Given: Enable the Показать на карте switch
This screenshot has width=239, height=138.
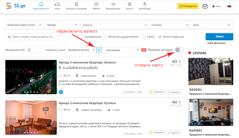Looking at the screenshot, I should 179,50.
